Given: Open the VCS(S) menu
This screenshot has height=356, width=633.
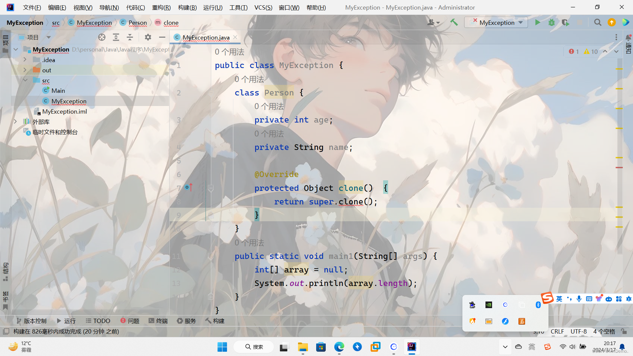Looking at the screenshot, I should click(x=263, y=7).
